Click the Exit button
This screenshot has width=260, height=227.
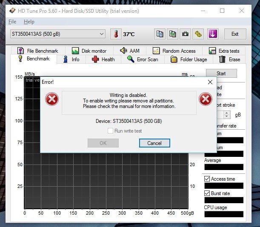coord(235,34)
